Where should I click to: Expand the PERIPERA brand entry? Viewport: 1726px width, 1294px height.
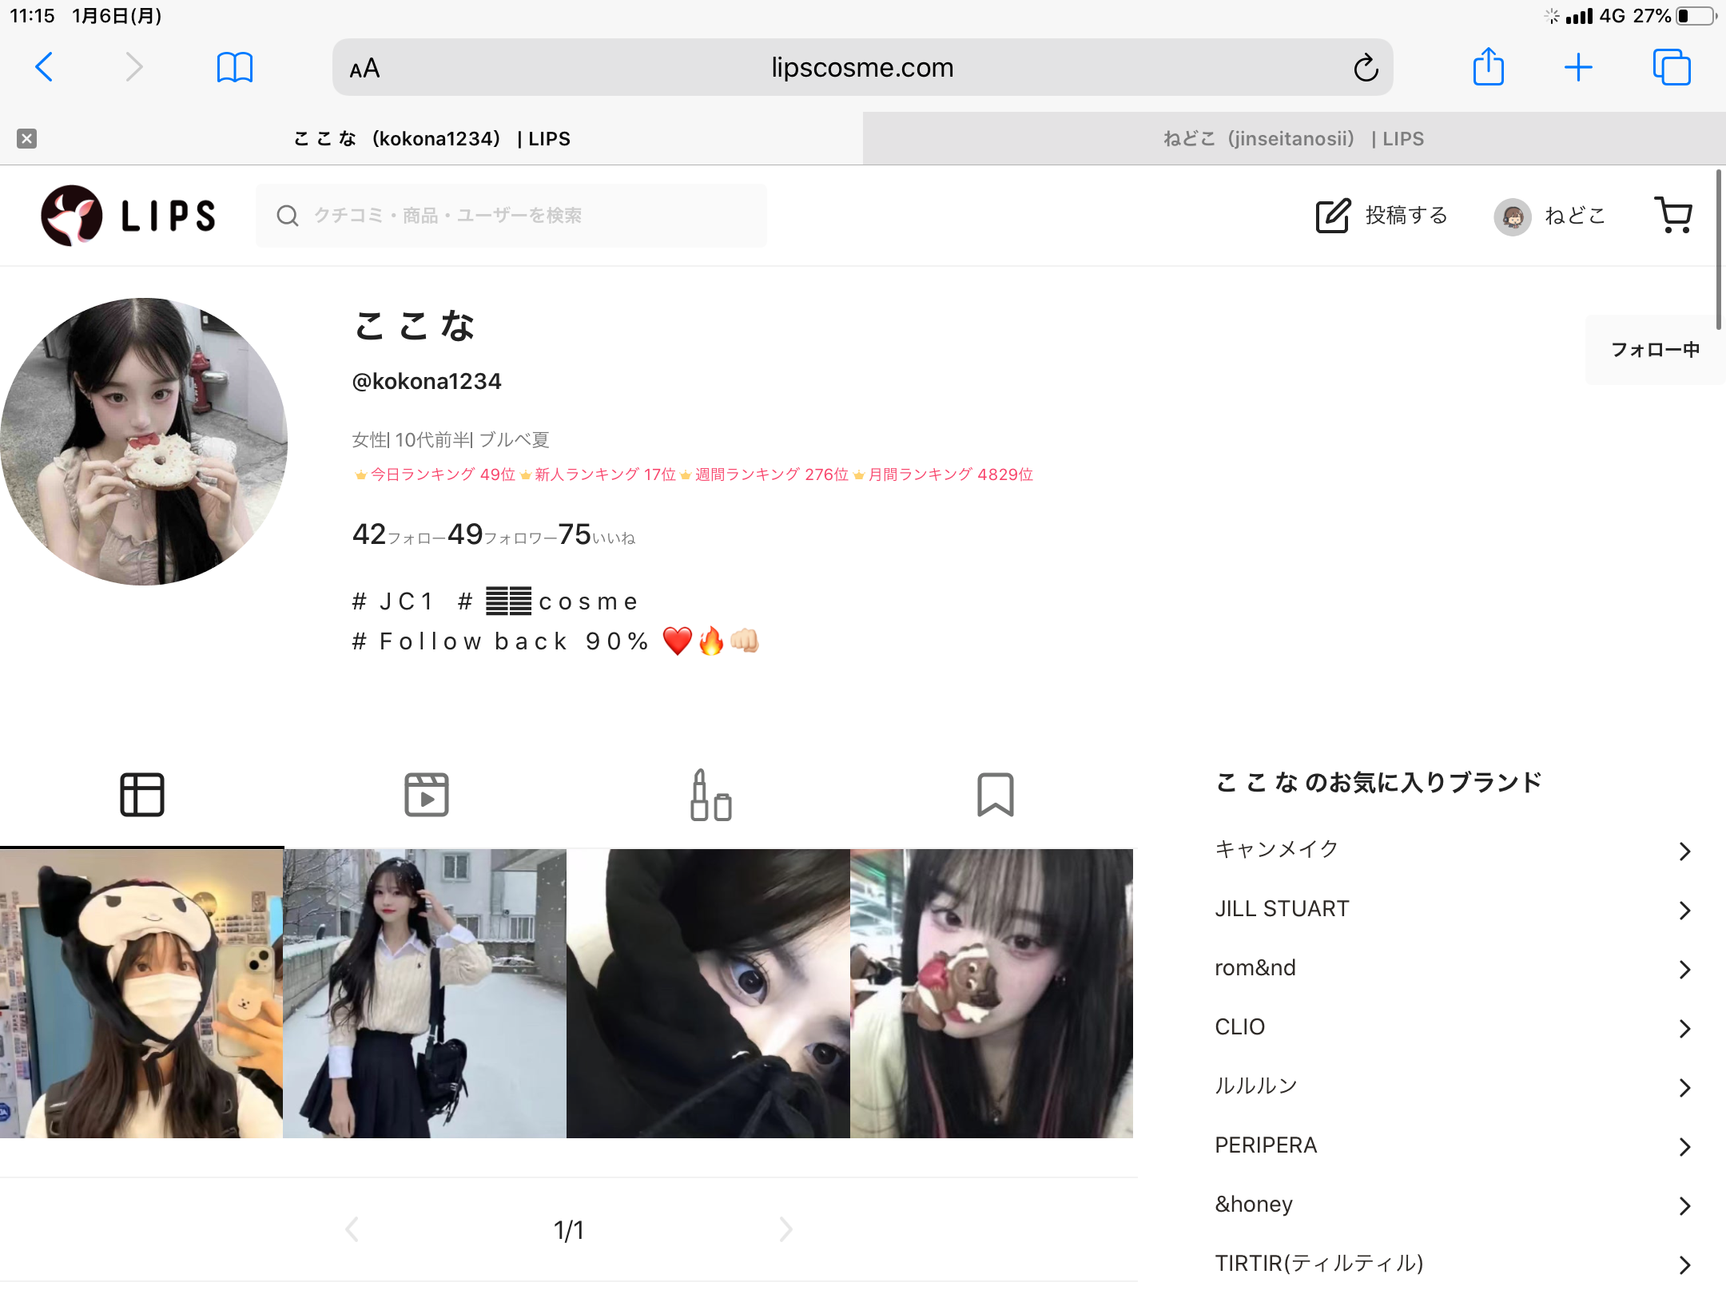(1266, 1145)
